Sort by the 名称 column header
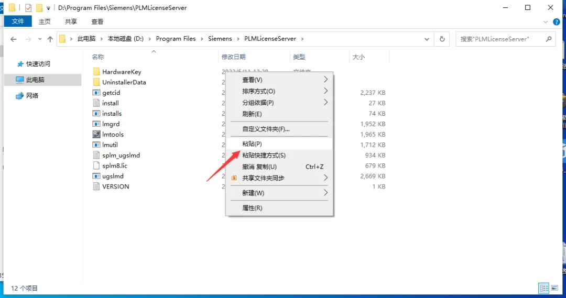The height and width of the screenshot is (298, 566). click(x=98, y=57)
